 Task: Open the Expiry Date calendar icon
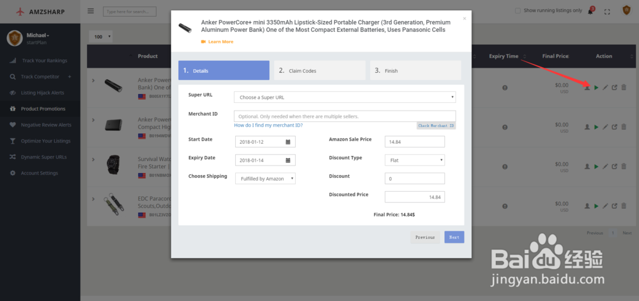click(x=288, y=160)
